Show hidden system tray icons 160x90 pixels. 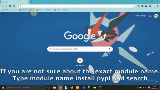click(137, 88)
